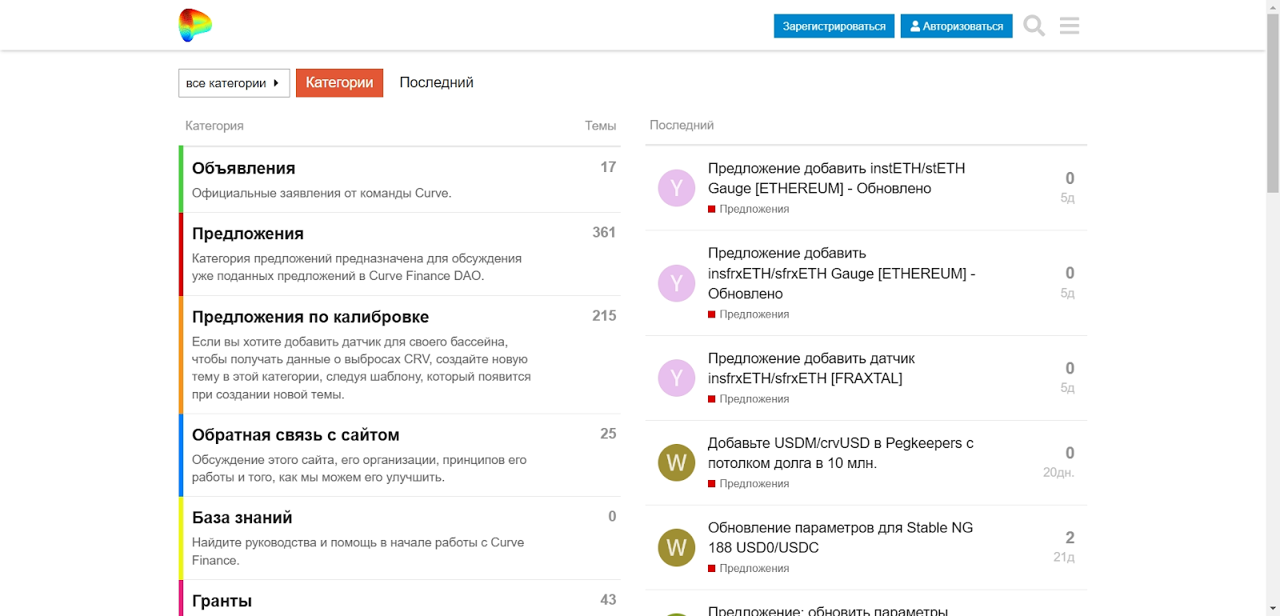Click avatar Y of insfrxETH [ETHEREUM] topic
Image resolution: width=1280 pixels, height=616 pixels.
click(x=677, y=283)
